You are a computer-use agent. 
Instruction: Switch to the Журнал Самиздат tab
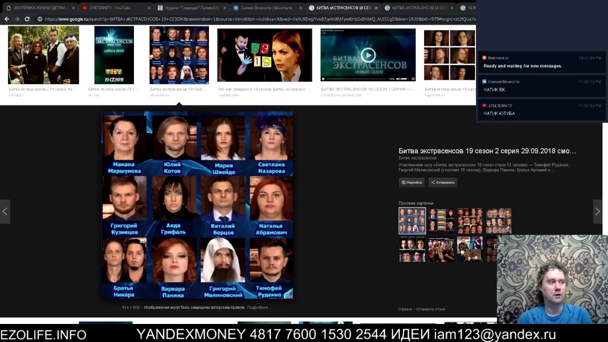click(x=189, y=8)
